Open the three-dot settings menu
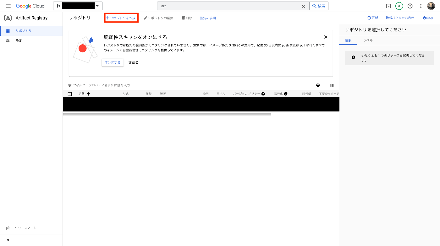This screenshot has width=440, height=246. point(421,6)
